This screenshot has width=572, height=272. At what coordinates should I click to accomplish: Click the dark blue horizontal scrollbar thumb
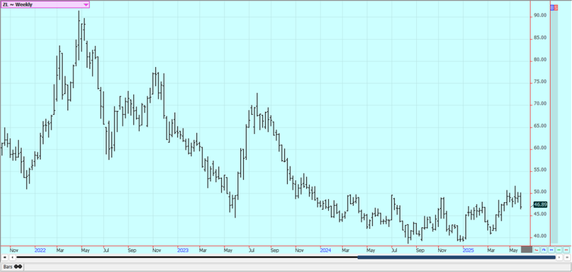click(456, 257)
